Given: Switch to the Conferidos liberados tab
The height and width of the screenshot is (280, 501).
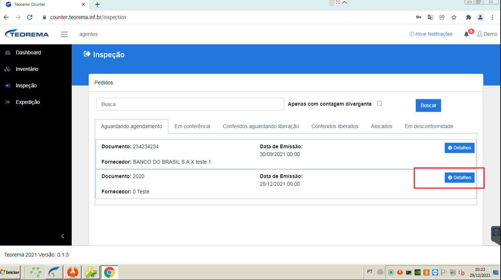Looking at the screenshot, I should point(335,126).
